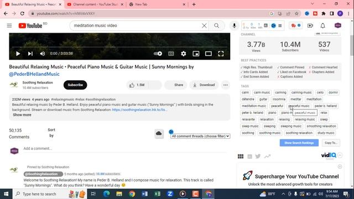Viewport: 354px width, 199px height.
Task: Go to YouTube home via logo
Action: (x=30, y=26)
